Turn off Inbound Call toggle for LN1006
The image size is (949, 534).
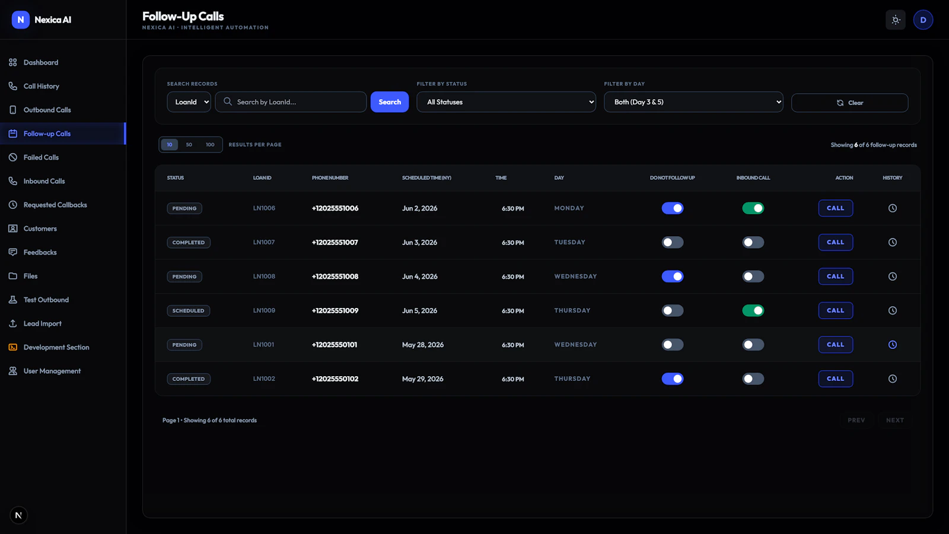tap(753, 208)
